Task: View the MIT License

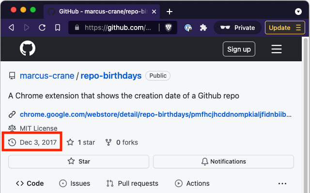Action: pos(39,128)
